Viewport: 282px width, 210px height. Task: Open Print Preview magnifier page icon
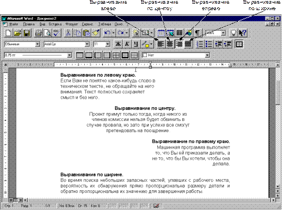(47, 33)
